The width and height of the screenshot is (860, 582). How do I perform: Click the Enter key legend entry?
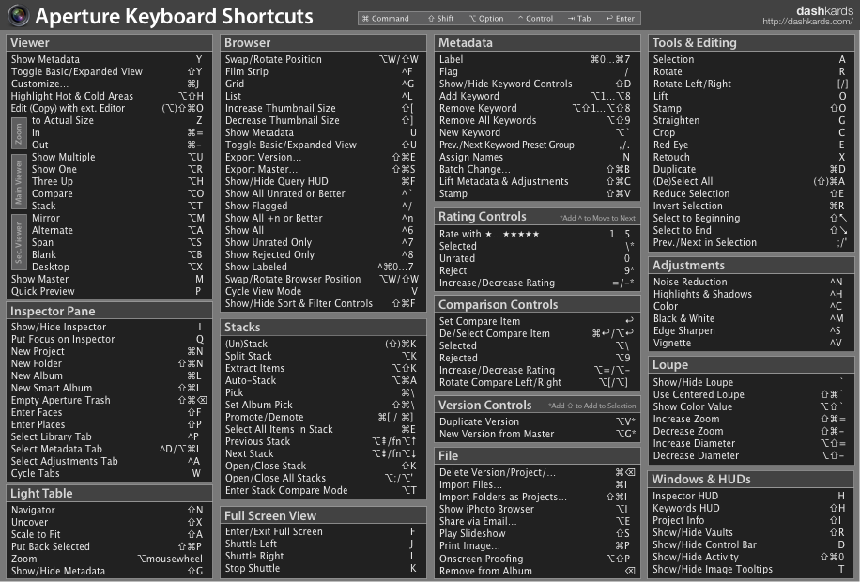621,18
